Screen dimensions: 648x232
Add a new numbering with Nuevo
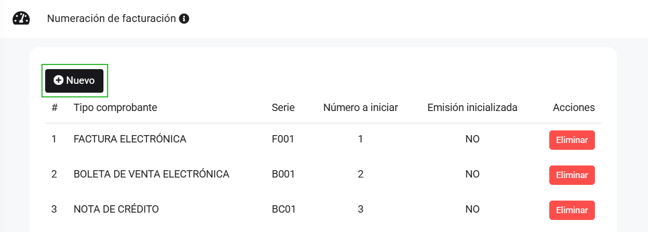coord(74,81)
